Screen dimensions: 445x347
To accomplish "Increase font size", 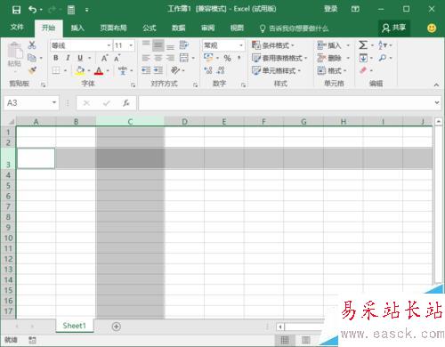I will (x=104, y=58).
